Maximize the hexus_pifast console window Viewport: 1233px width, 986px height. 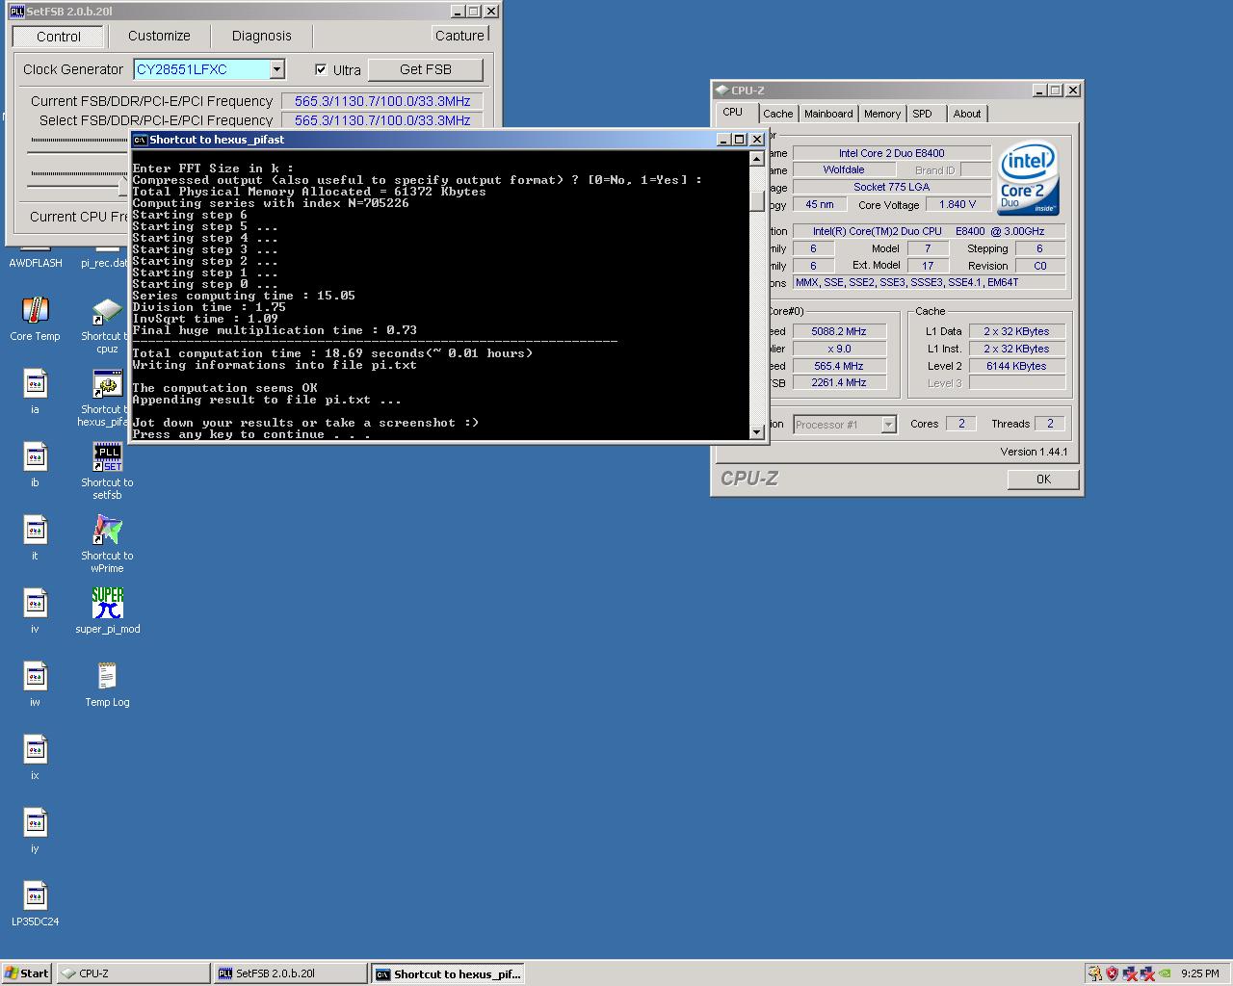740,140
